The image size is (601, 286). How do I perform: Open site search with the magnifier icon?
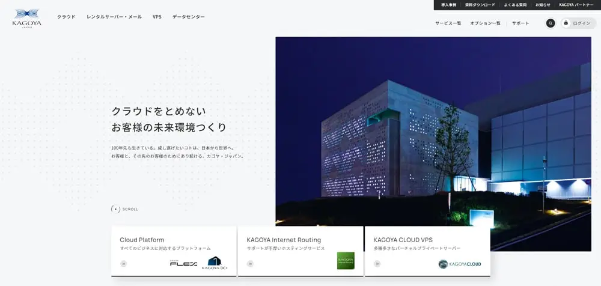pos(550,23)
